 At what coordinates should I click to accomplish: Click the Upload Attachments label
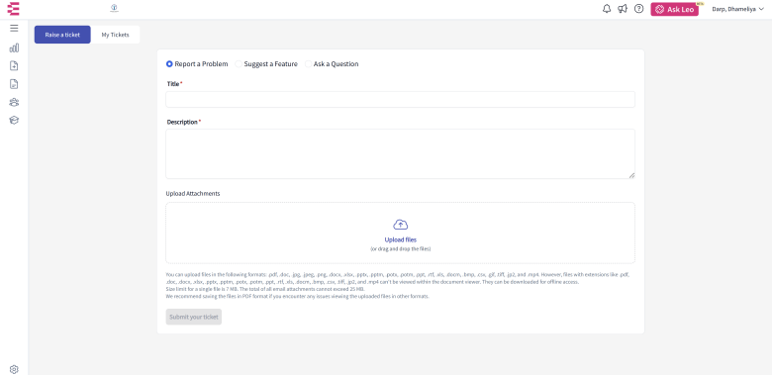pyautogui.click(x=193, y=193)
